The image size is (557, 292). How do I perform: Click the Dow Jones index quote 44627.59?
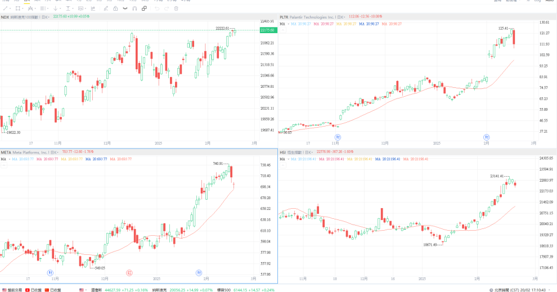click(119, 290)
